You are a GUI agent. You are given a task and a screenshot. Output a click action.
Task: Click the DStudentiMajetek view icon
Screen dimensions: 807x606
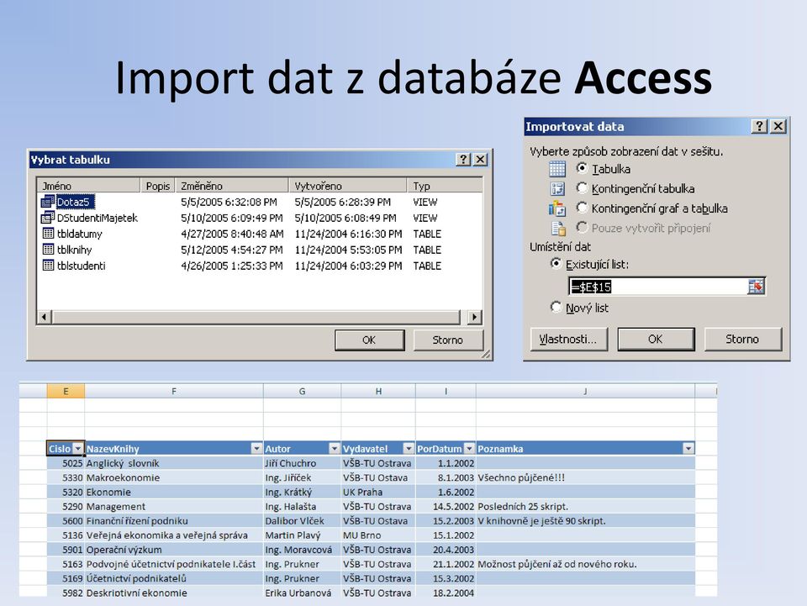48,218
